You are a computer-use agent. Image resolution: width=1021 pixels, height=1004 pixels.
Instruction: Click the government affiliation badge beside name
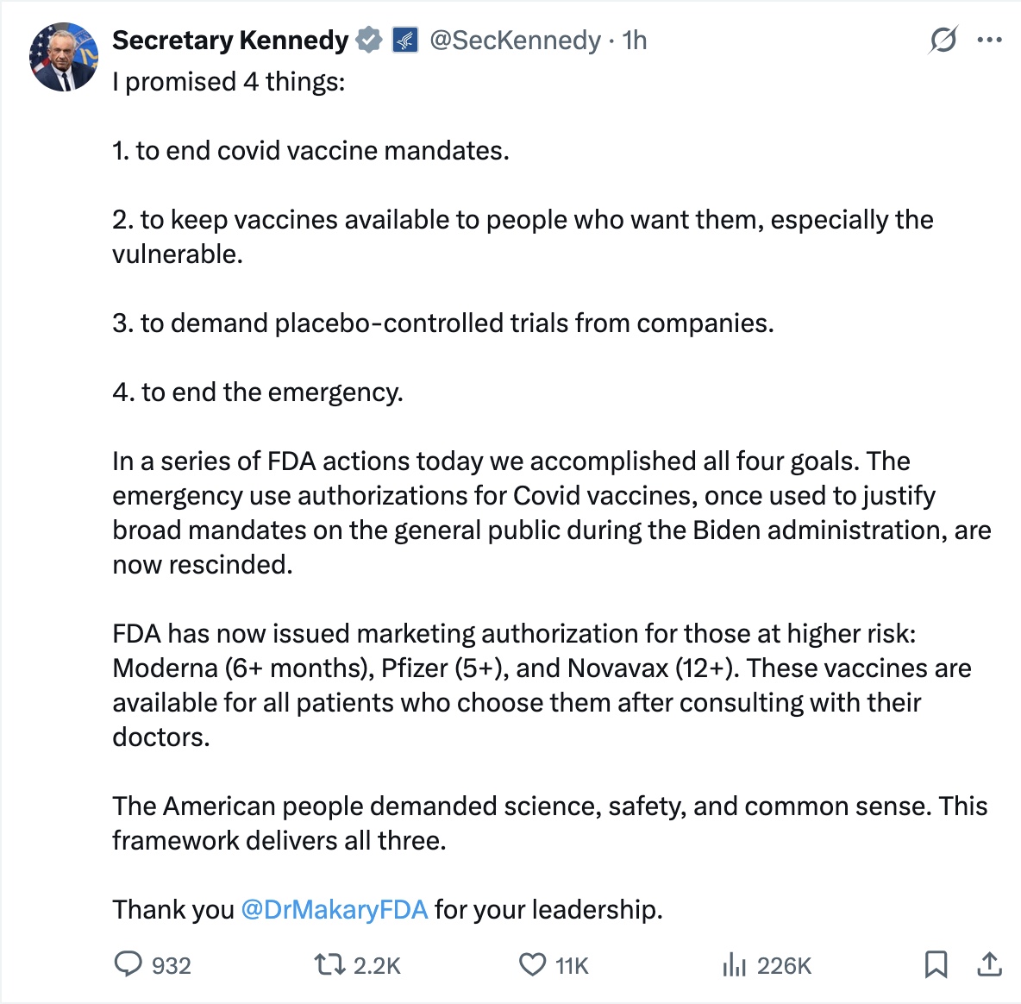(404, 40)
